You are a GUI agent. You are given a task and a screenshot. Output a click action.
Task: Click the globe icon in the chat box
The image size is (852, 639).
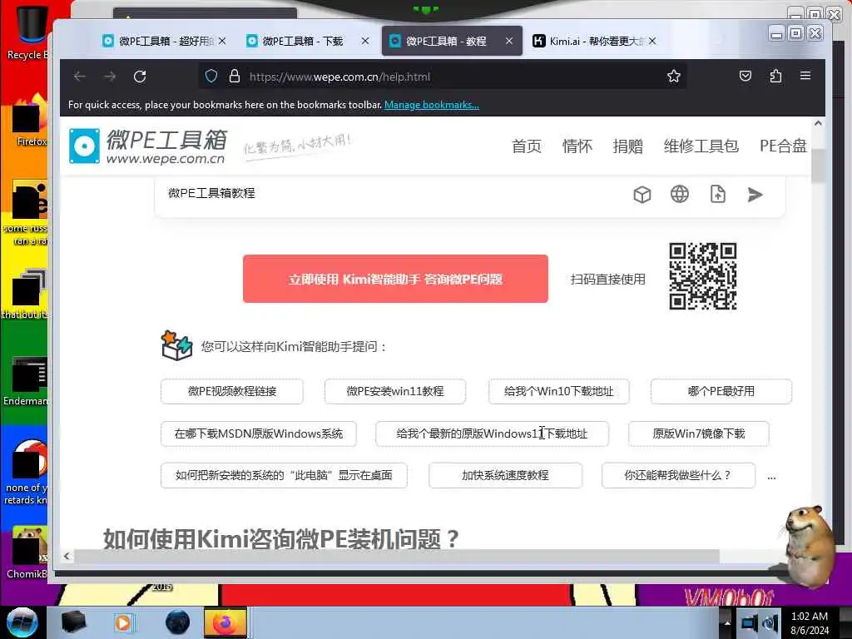pyautogui.click(x=679, y=194)
